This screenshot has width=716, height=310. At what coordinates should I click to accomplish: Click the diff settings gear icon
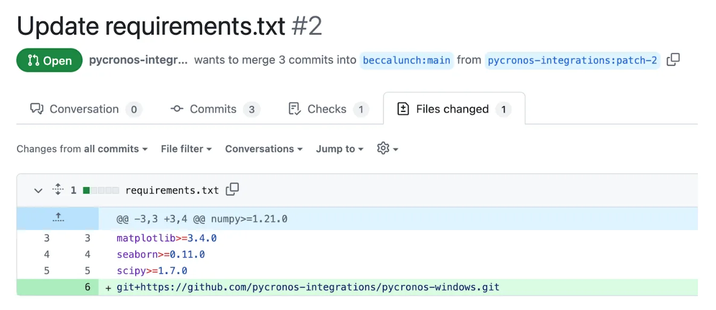(x=387, y=149)
